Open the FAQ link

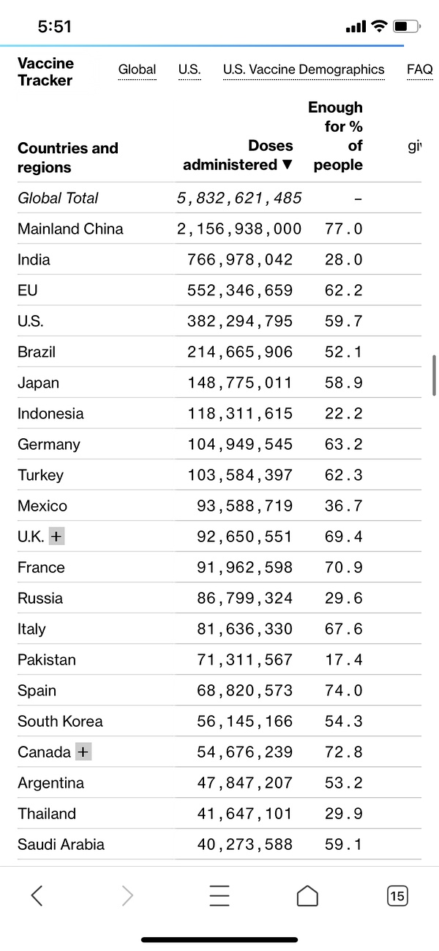click(420, 70)
